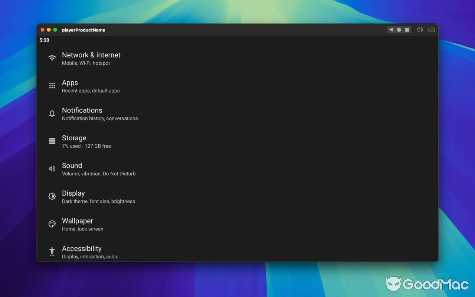Screen dimensions: 475x297
Task: Click the Accessibility person icon
Action: tap(52, 251)
